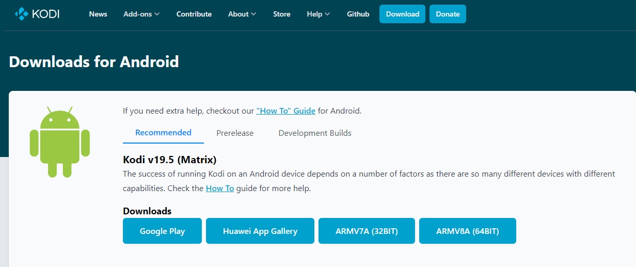Expand the Add-ons dropdown chevron
The image size is (636, 267).
157,14
